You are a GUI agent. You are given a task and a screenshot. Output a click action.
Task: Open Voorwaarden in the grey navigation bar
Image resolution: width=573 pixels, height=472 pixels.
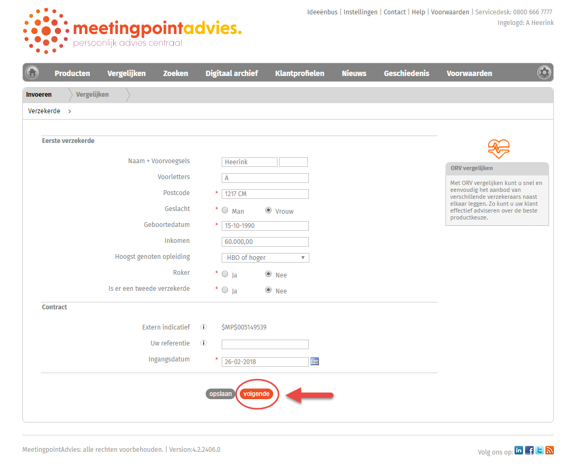pos(469,73)
